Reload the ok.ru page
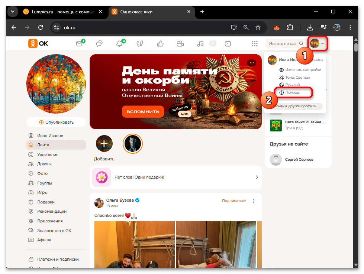The width and height of the screenshot is (364, 274). (41, 27)
